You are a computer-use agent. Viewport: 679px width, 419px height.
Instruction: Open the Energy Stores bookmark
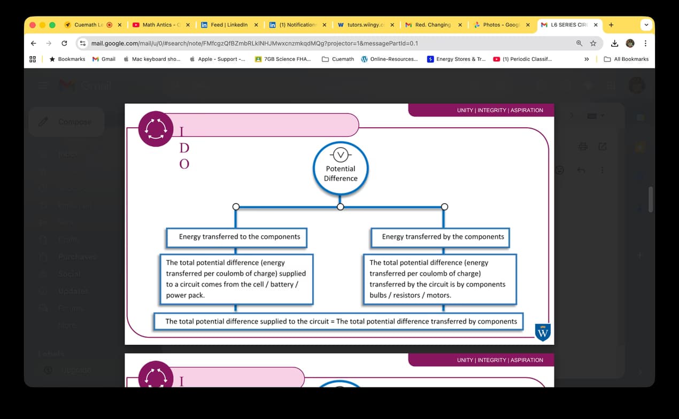pos(456,59)
